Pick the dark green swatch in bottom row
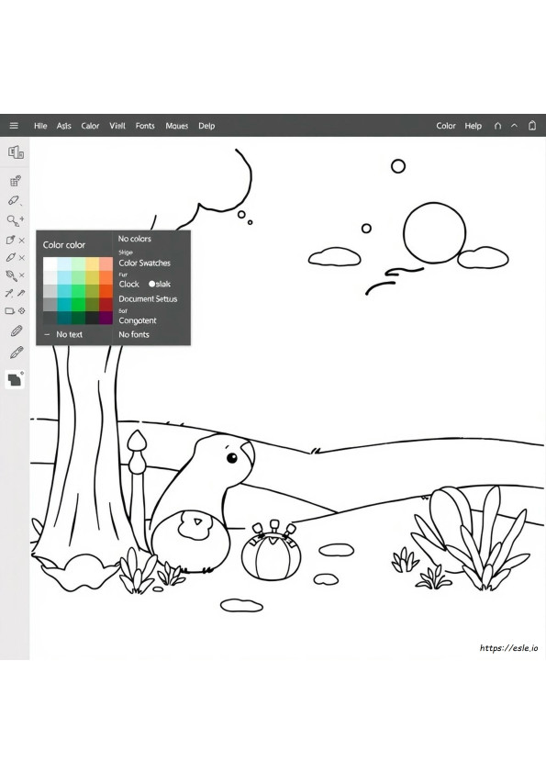Screen dimensions: 546x773 click(x=78, y=318)
